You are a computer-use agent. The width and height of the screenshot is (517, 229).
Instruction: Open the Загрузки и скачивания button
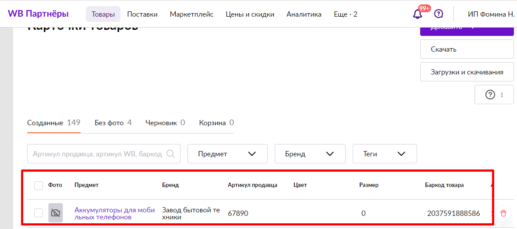467,72
